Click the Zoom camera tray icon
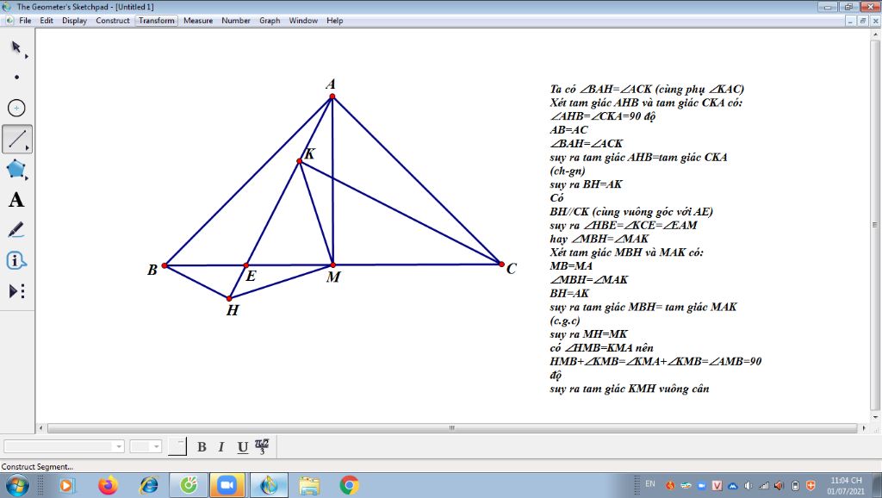 click(701, 485)
